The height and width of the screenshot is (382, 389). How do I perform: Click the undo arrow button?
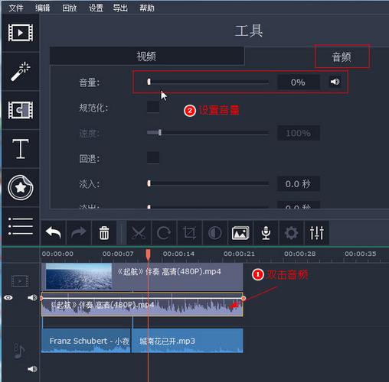click(x=54, y=233)
